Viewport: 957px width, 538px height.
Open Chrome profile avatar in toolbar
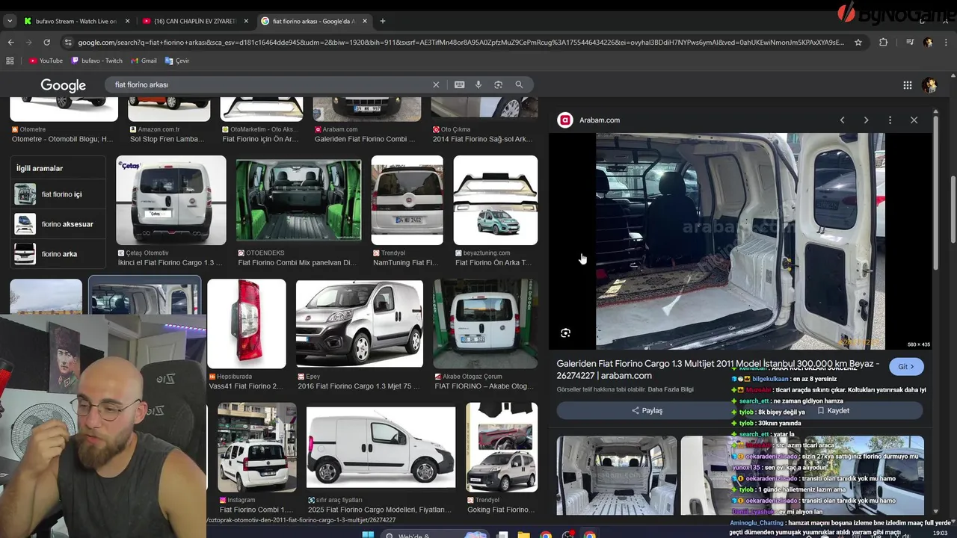point(928,43)
